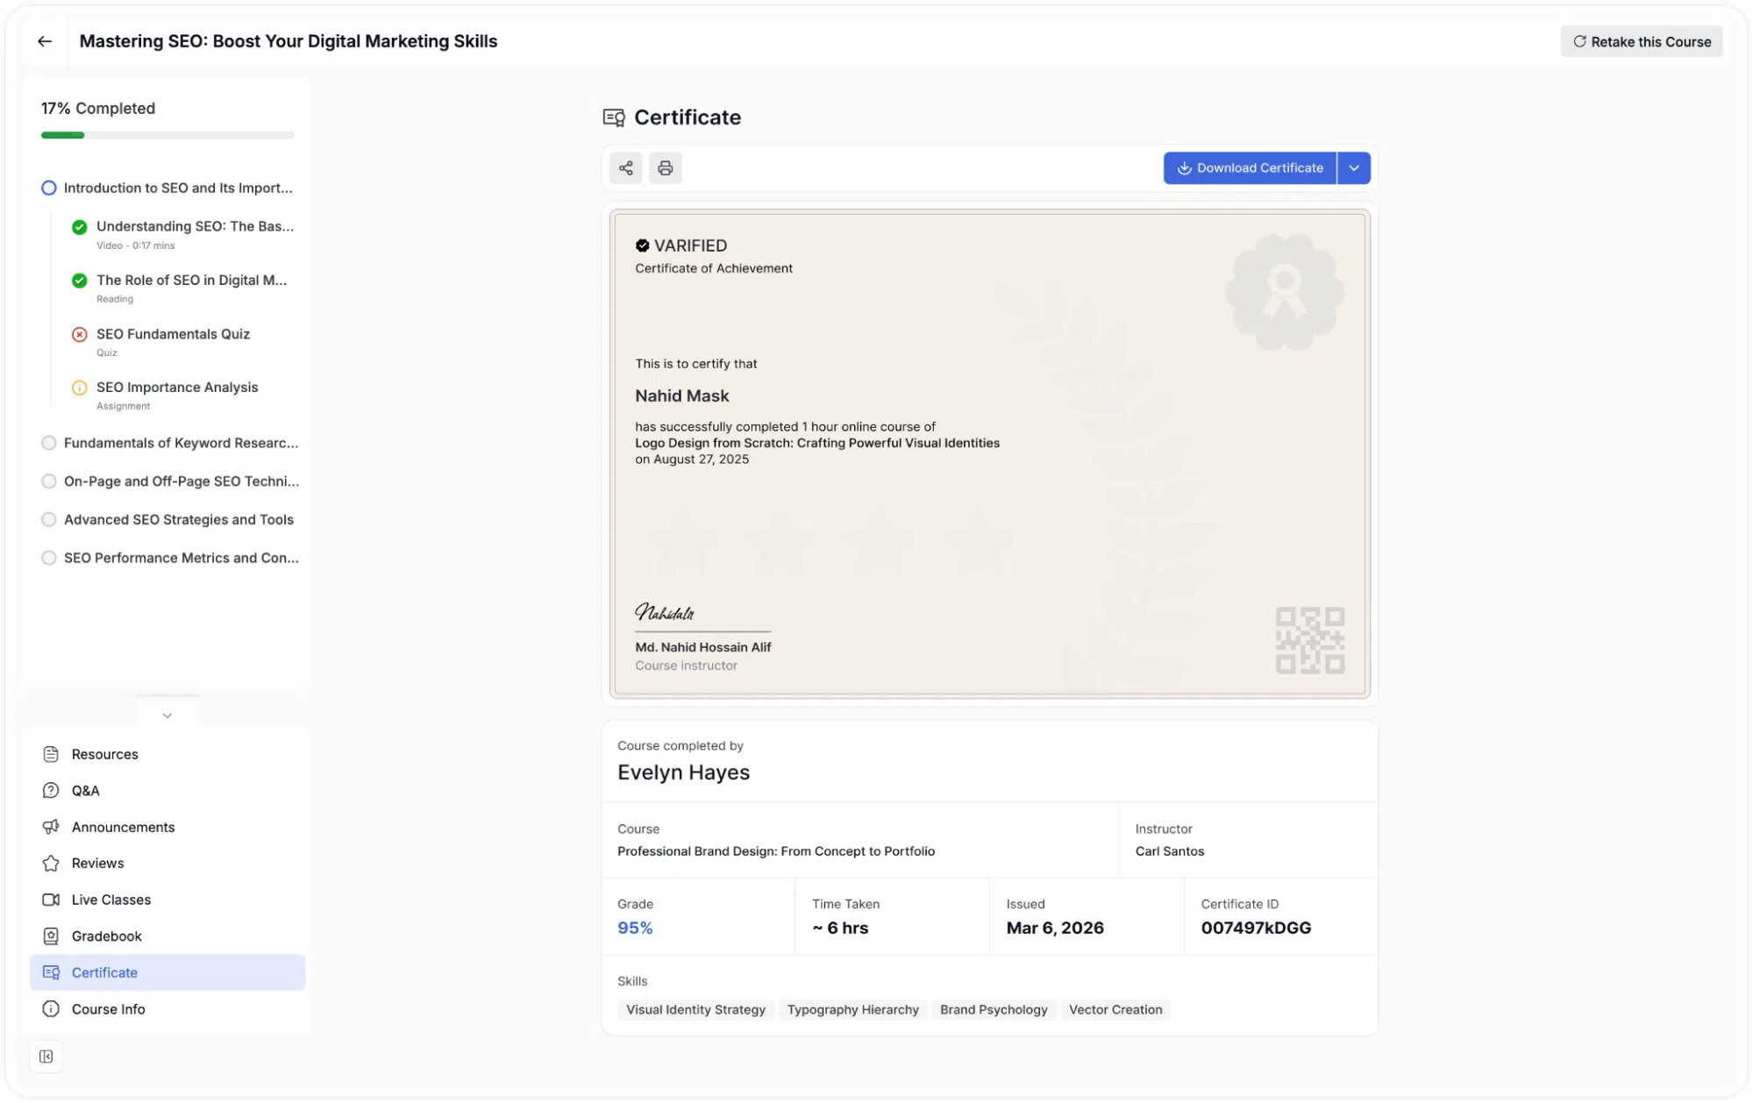
Task: Open the Announcements menu item
Action: [167, 827]
